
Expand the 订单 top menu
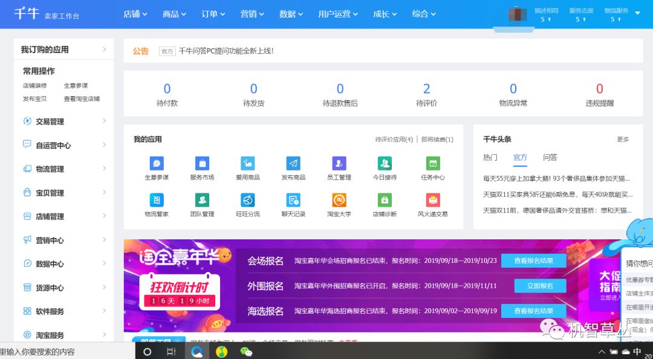[x=213, y=14]
